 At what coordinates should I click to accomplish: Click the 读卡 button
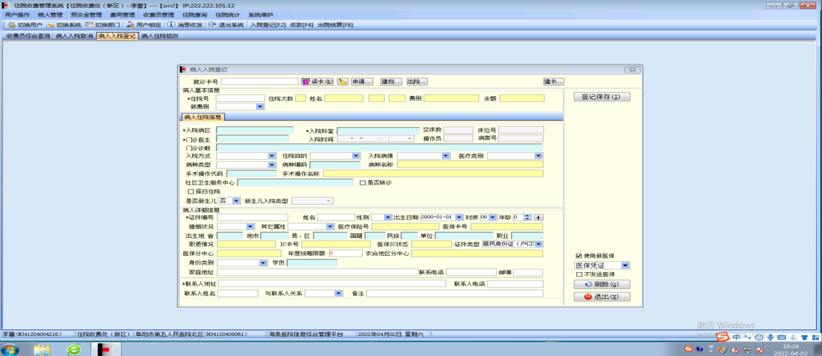point(318,82)
